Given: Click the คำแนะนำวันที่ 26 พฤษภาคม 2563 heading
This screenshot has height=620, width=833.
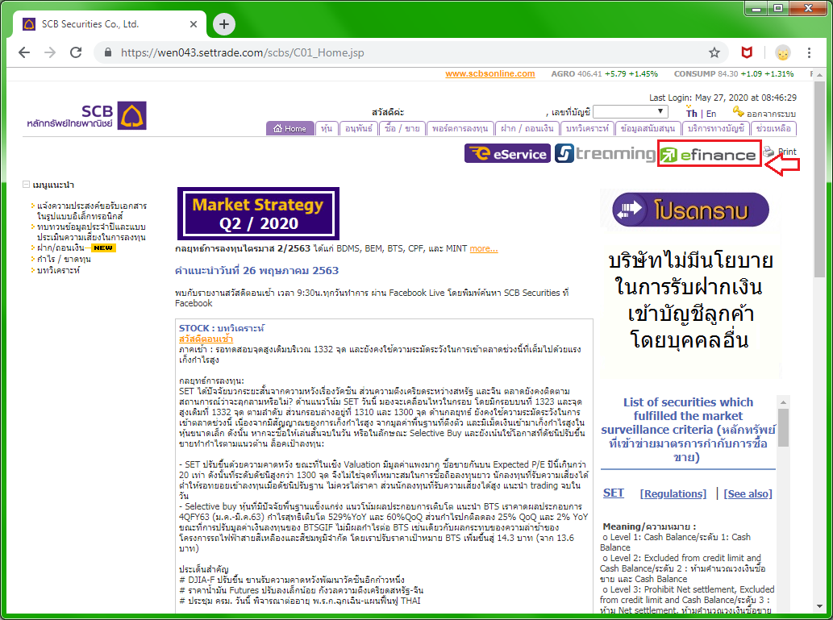Looking at the screenshot, I should pos(256,270).
